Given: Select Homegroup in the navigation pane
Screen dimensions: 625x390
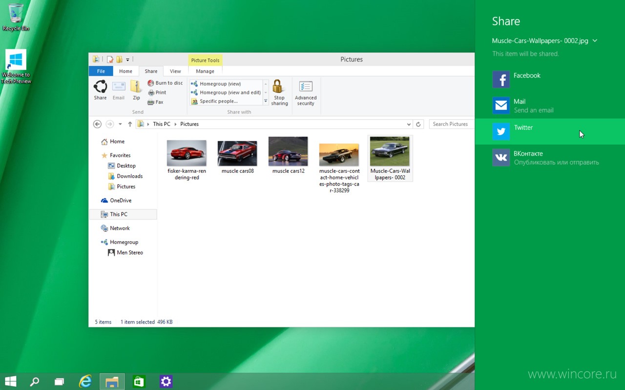Looking at the screenshot, I should (120, 242).
